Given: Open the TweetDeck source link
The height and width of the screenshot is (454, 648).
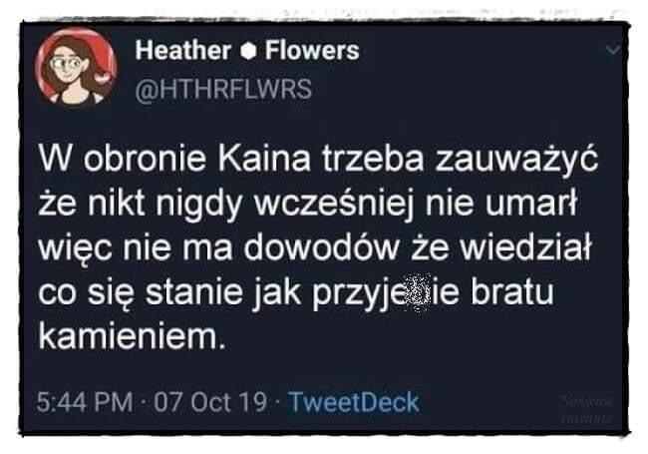Looking at the screenshot, I should pos(354,402).
